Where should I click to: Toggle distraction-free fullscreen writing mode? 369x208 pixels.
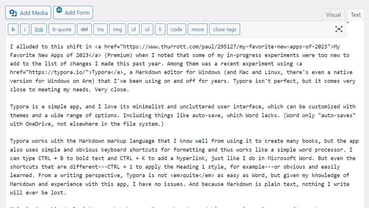click(339, 29)
